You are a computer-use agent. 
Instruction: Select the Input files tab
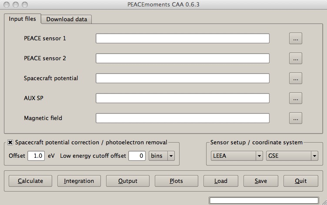point(22,19)
